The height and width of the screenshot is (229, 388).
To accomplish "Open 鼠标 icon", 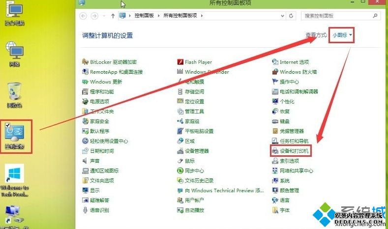I will [180, 161].
